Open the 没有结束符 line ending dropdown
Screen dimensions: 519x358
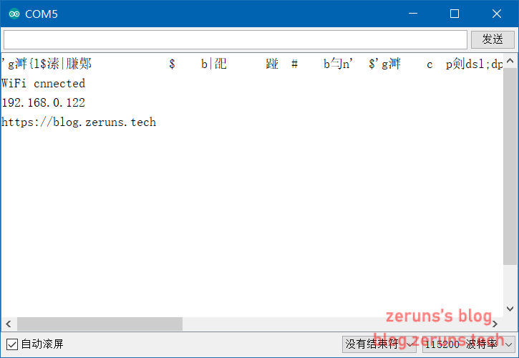click(x=379, y=344)
